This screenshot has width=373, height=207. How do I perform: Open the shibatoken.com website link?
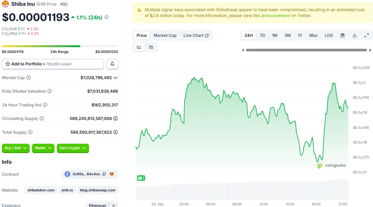(41, 190)
